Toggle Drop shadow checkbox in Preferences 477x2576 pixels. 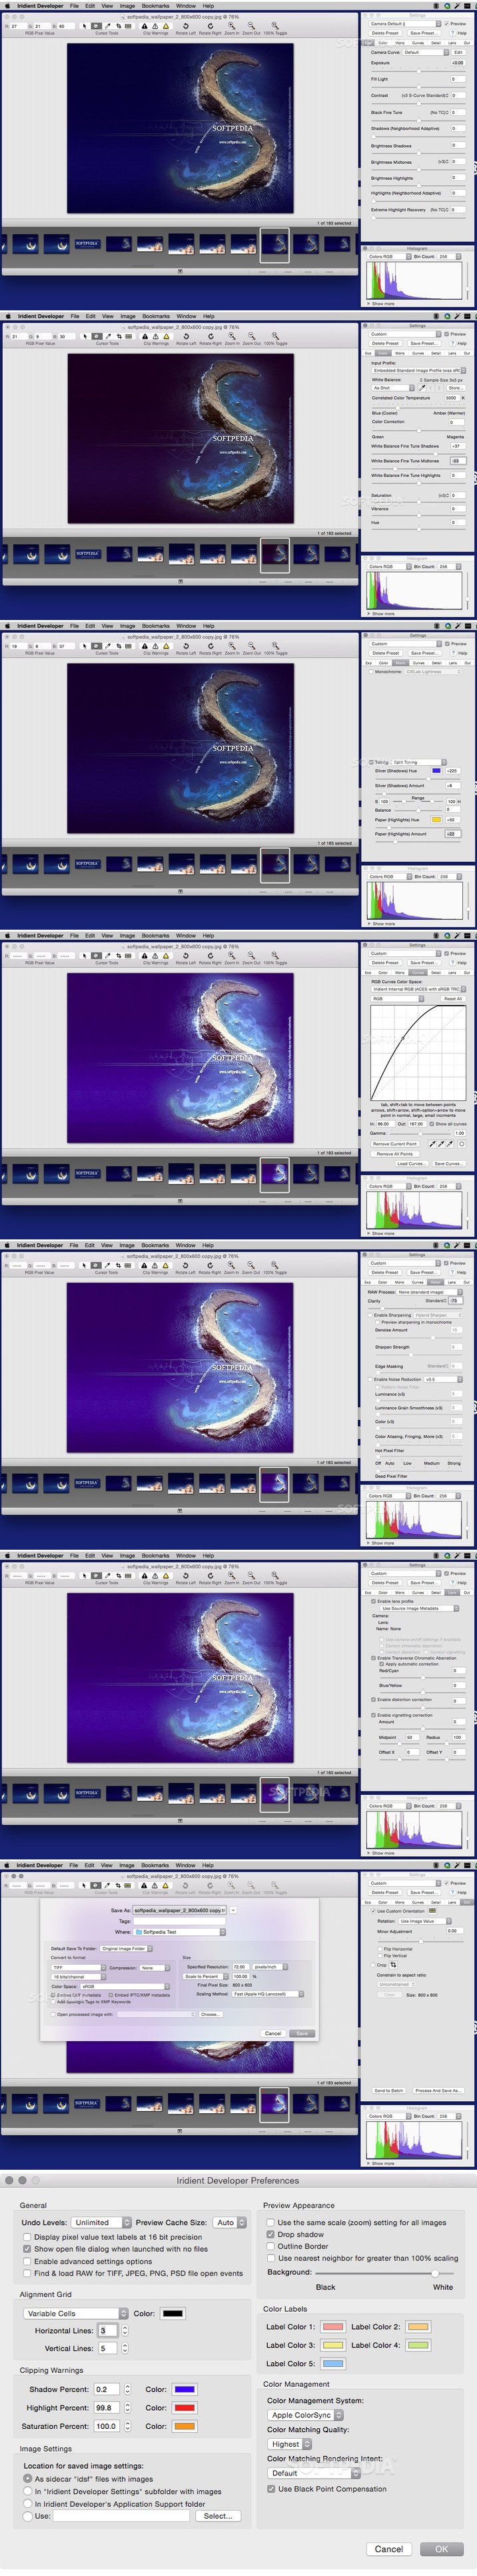click(271, 2234)
